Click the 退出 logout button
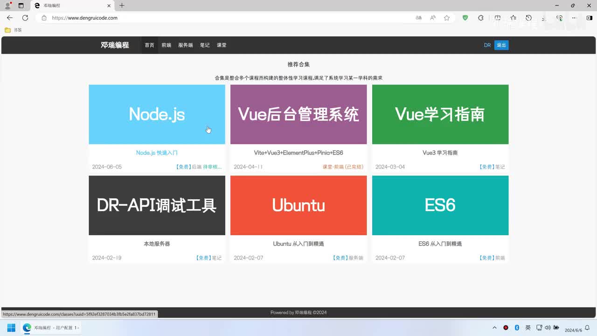The image size is (597, 336). [x=501, y=45]
